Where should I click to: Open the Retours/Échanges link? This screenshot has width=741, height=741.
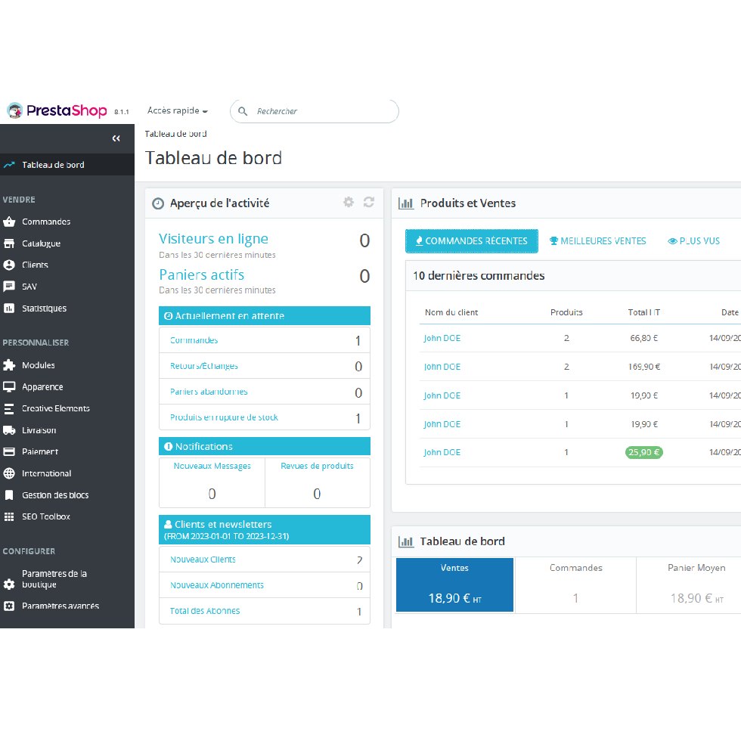tap(204, 366)
